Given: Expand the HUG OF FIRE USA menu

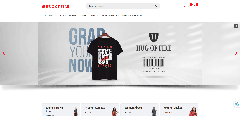Looking at the screenshot, I should (x=110, y=16).
